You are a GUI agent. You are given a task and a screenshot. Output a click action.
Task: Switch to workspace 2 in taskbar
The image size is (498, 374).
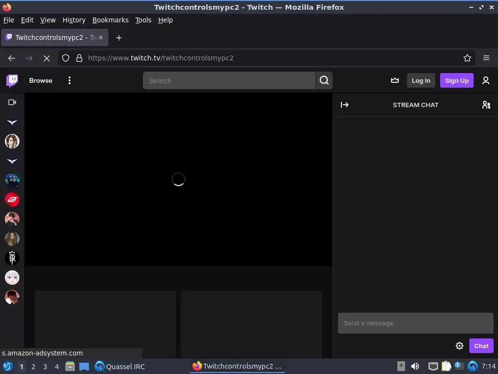[x=34, y=367]
